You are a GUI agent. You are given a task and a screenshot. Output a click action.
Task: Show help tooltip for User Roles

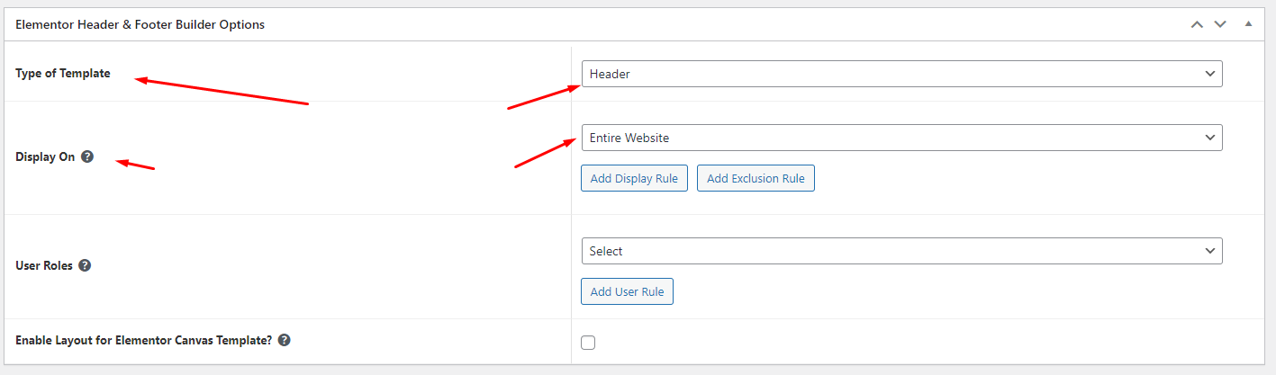pyautogui.click(x=85, y=265)
